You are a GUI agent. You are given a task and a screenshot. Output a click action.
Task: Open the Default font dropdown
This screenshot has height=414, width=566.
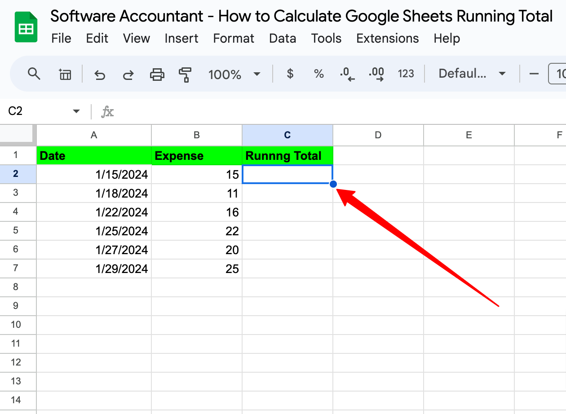(x=472, y=74)
